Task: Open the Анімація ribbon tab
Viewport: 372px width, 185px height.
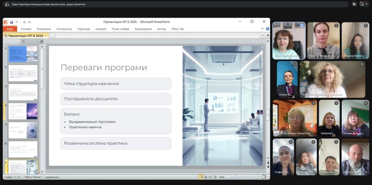Action: coord(101,29)
